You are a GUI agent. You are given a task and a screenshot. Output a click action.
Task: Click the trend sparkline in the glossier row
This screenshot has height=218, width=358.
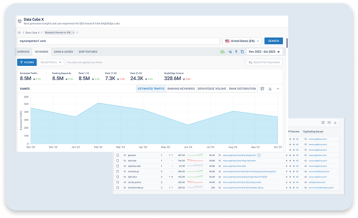point(195,155)
